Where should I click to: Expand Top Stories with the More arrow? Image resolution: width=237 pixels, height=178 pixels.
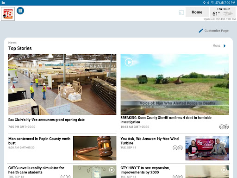pyautogui.click(x=225, y=46)
